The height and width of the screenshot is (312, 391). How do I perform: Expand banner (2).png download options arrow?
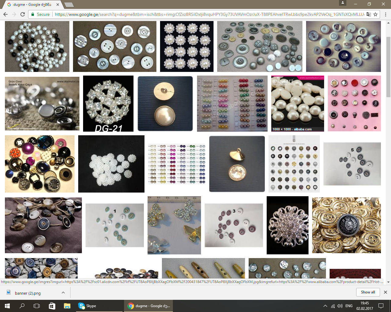[63, 293]
